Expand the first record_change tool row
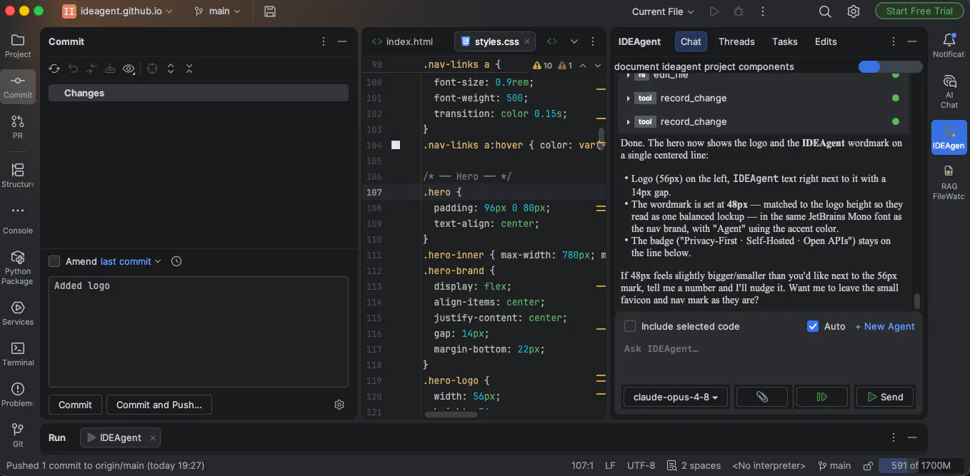 click(628, 98)
